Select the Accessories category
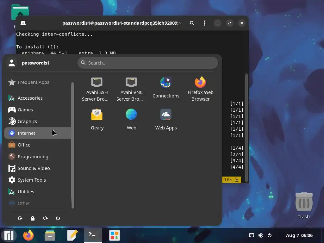The image size is (324, 243). click(38, 98)
